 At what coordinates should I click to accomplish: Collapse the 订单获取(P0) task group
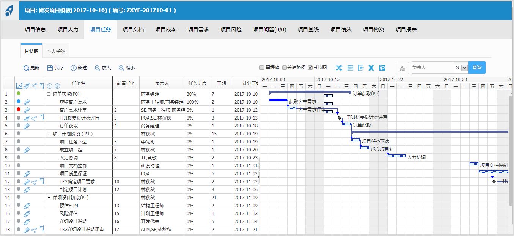tap(49, 94)
